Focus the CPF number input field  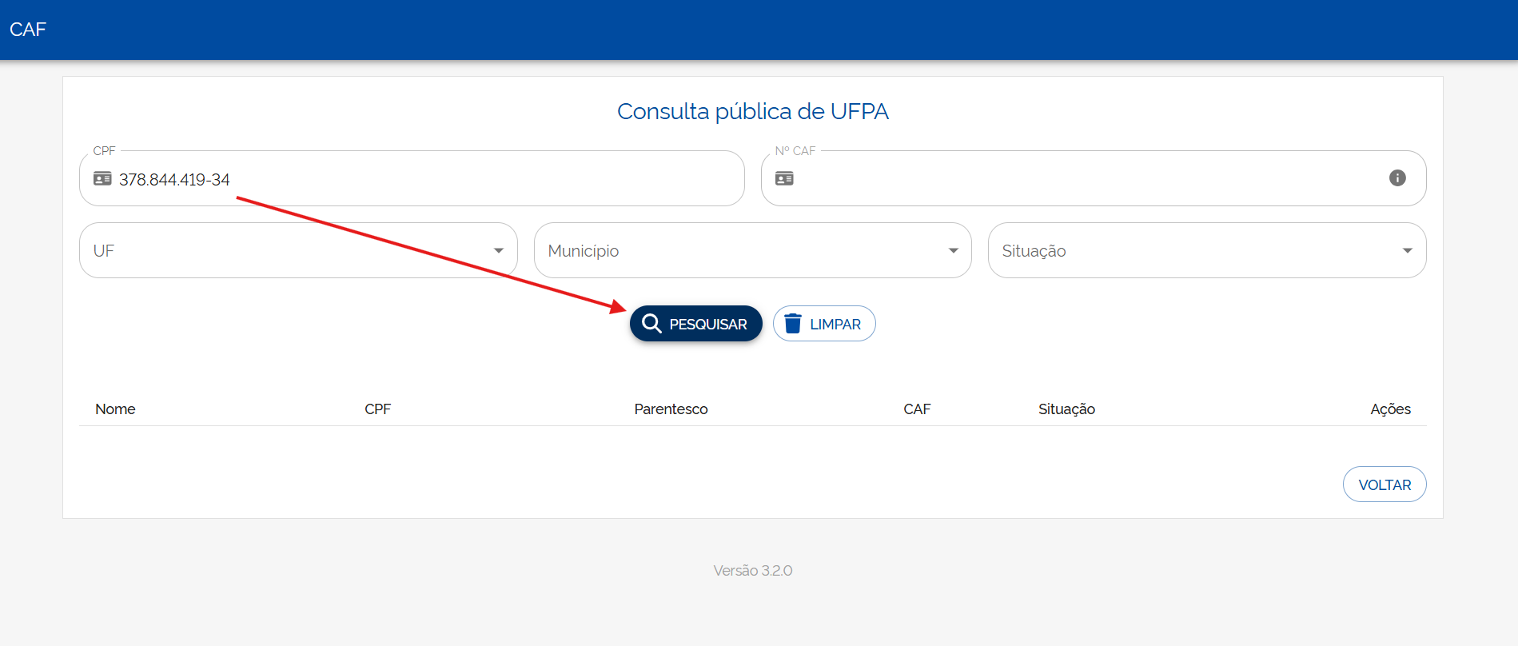424,179
